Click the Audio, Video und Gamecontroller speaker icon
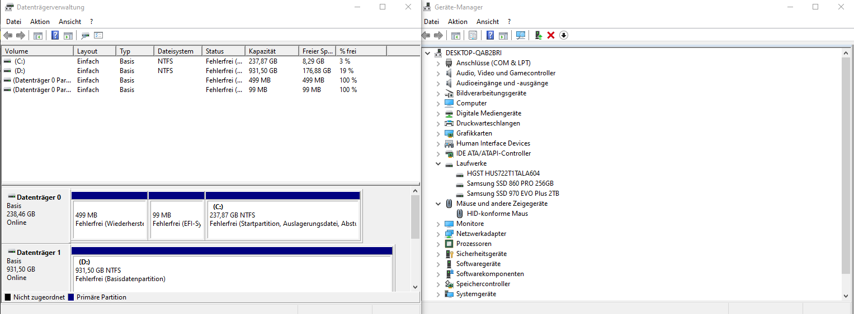This screenshot has height=314, width=854. click(449, 73)
